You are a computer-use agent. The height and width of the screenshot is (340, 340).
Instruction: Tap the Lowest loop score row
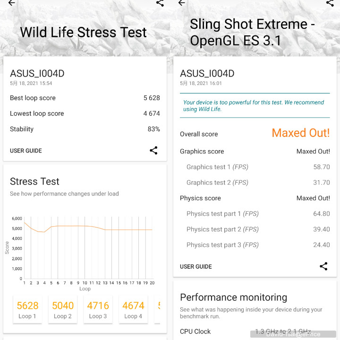click(85, 113)
